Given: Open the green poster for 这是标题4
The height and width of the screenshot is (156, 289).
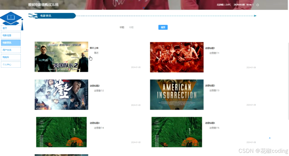Looking at the screenshot, I should [x=61, y=132].
